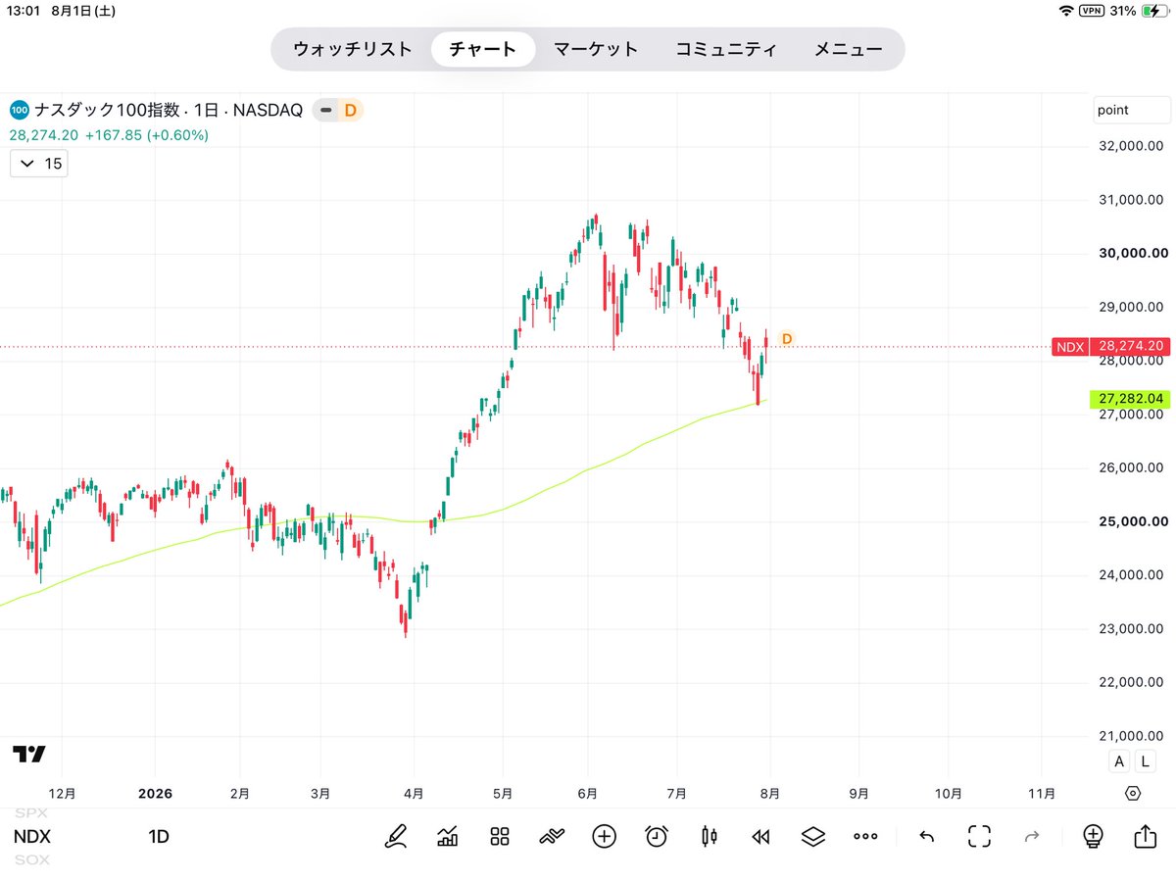Select the drawing pen tool
The width and height of the screenshot is (1176, 882).
click(396, 836)
